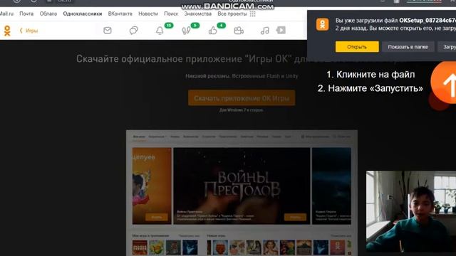Open the Video camera icon
Viewport: 456px width, 256px height.
pos(239,31)
